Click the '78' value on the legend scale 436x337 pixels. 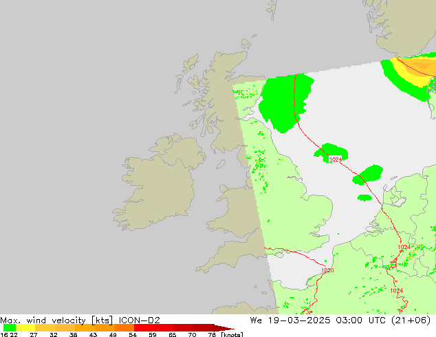pyautogui.click(x=212, y=334)
